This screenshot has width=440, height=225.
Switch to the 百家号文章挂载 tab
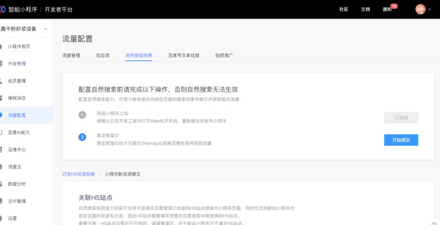(x=184, y=55)
